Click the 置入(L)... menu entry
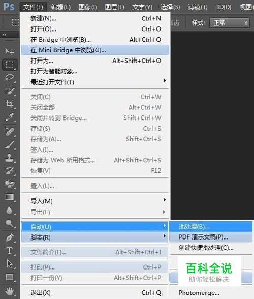Viewport: 254px width, 299px height. [95, 186]
